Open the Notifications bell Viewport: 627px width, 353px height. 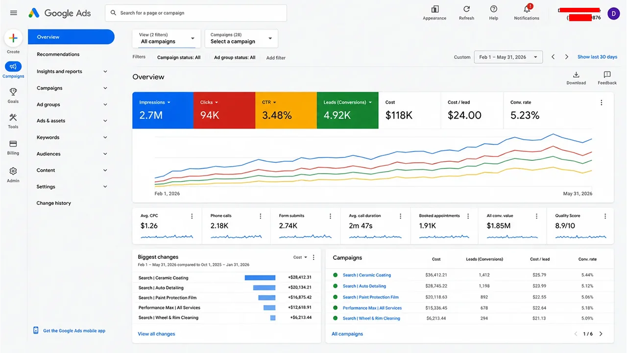(x=527, y=9)
